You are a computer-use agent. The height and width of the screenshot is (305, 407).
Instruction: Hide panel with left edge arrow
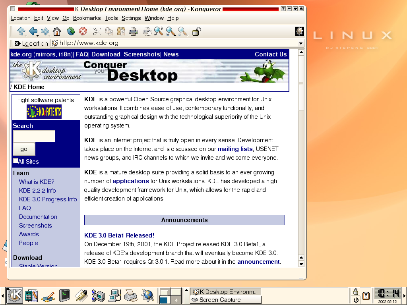click(x=2, y=295)
